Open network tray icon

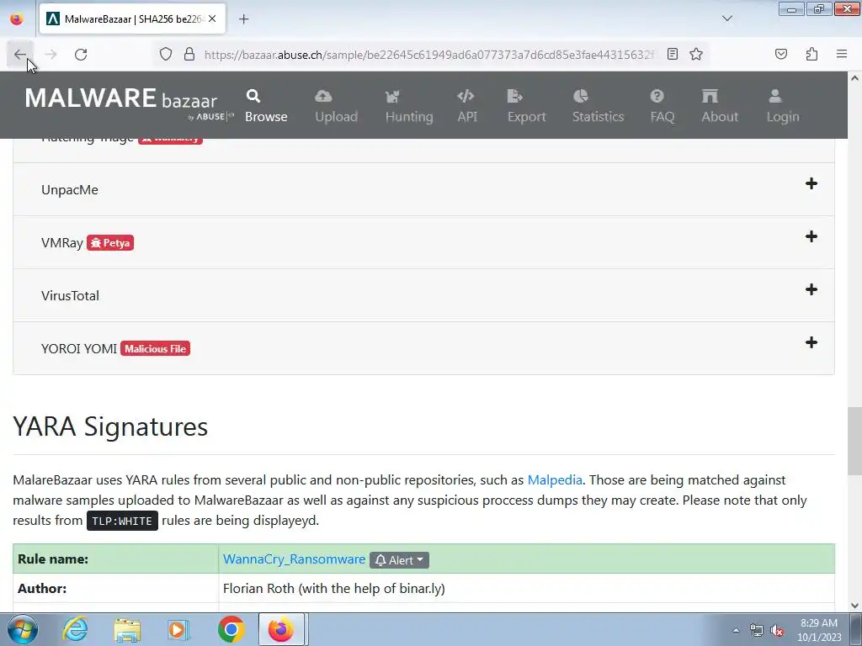tap(757, 630)
